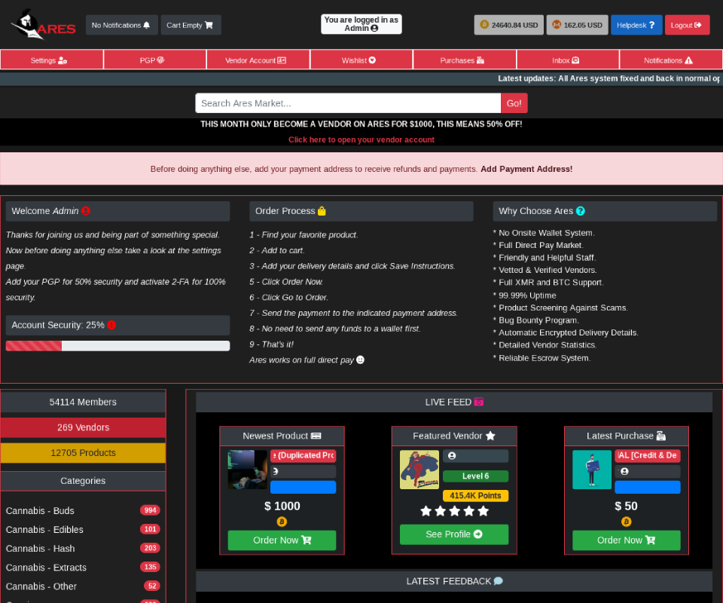Open the Purchases tab
The width and height of the screenshot is (723, 603).
tap(464, 59)
